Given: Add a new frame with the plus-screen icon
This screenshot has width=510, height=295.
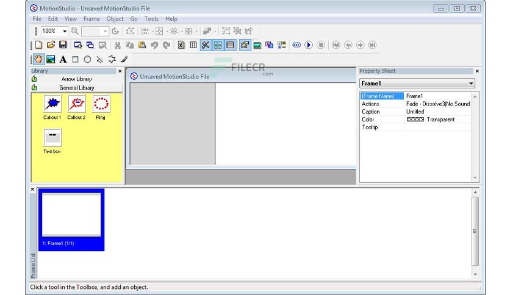Looking at the screenshot, I should pyautogui.click(x=77, y=45).
